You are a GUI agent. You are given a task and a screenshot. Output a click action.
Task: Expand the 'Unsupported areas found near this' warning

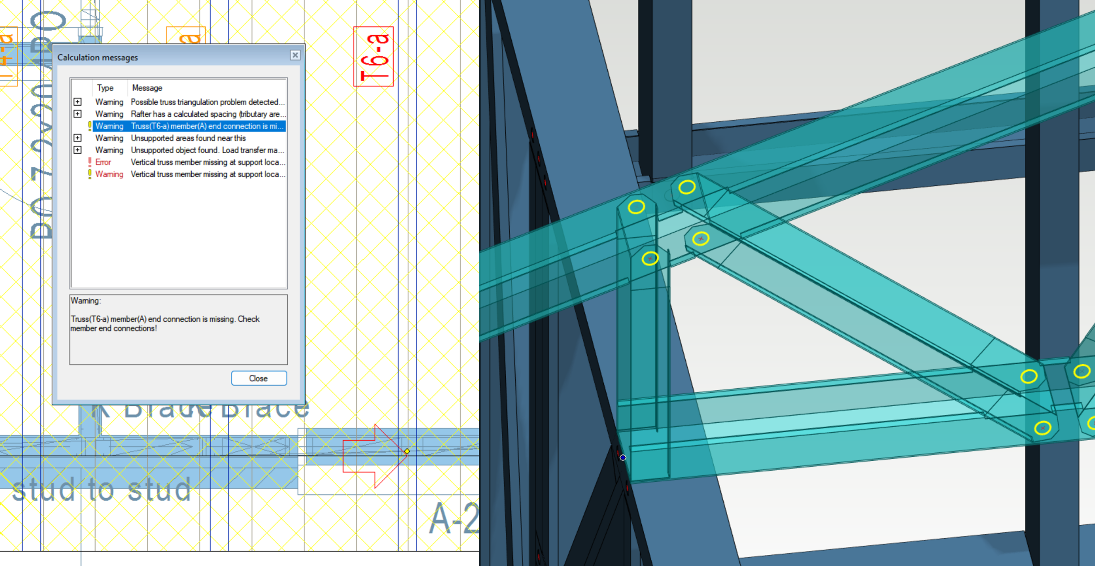pos(78,138)
